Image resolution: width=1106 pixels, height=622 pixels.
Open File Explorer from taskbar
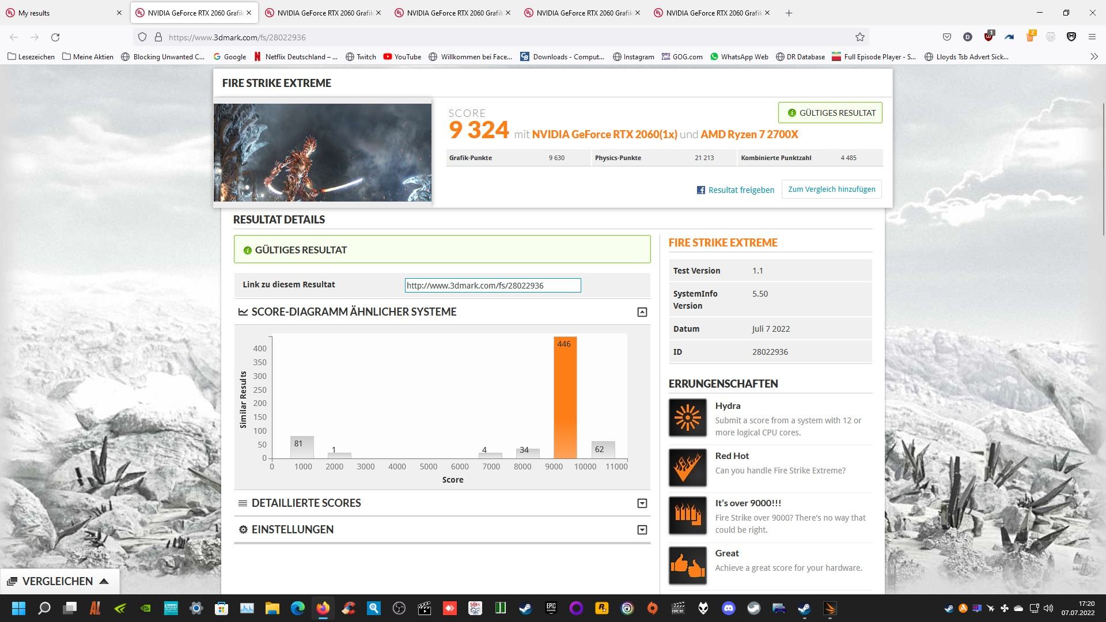click(272, 608)
